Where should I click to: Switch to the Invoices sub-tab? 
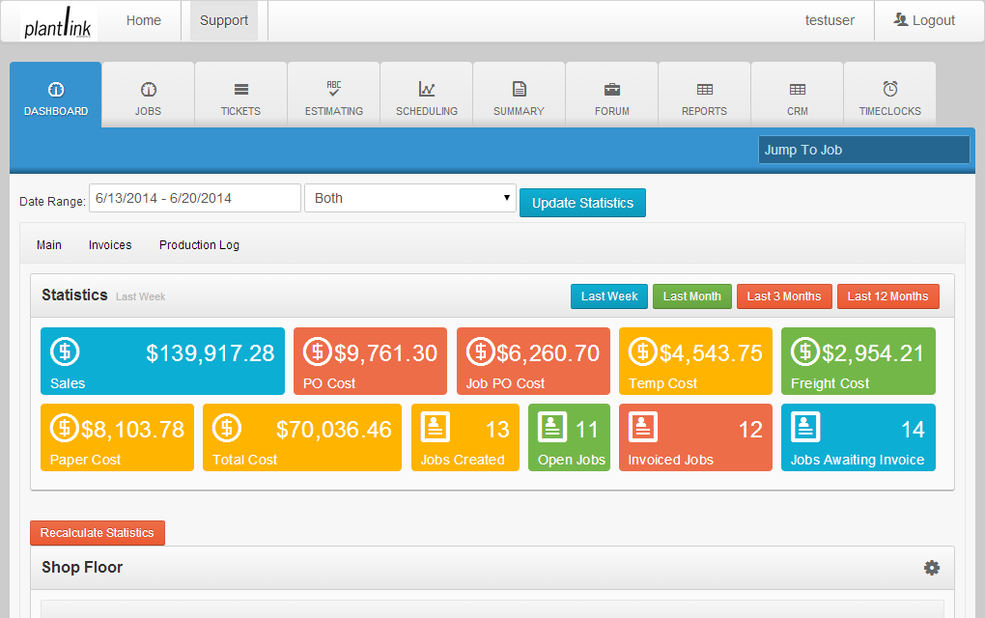point(110,245)
